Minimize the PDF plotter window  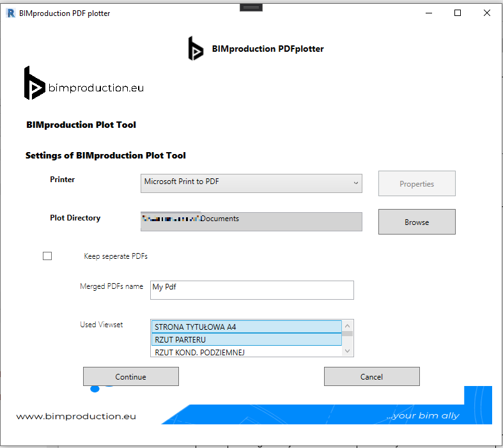click(x=429, y=13)
